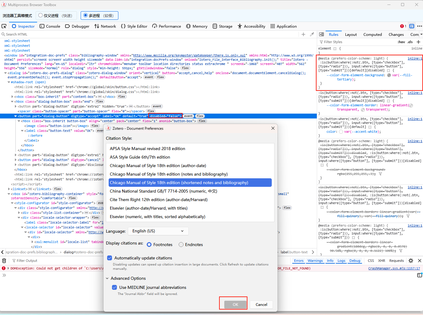This screenshot has width=423, height=315.
Task: Open the sidebar tabs overflow dropdown
Action: 421,35
